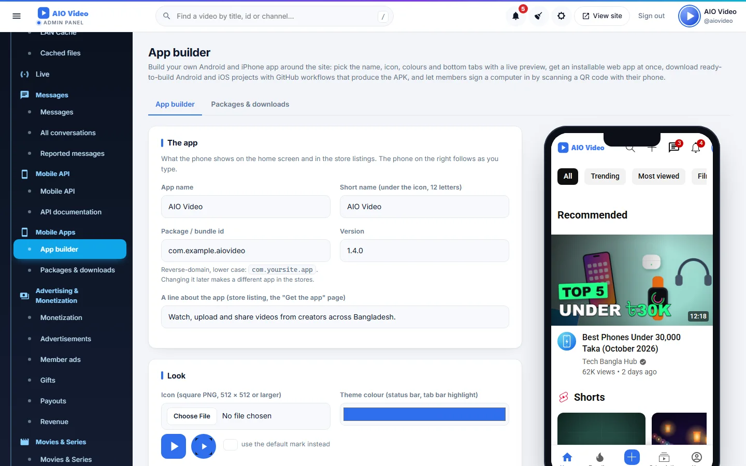The height and width of the screenshot is (466, 746).
Task: Click the Tech Bangla Hub channel avatar
Action: [x=567, y=341]
